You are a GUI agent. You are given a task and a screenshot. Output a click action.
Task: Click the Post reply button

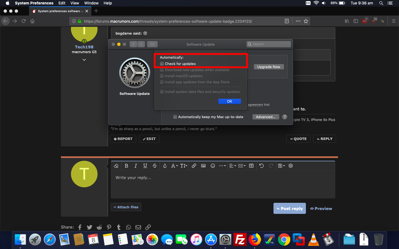click(x=290, y=208)
